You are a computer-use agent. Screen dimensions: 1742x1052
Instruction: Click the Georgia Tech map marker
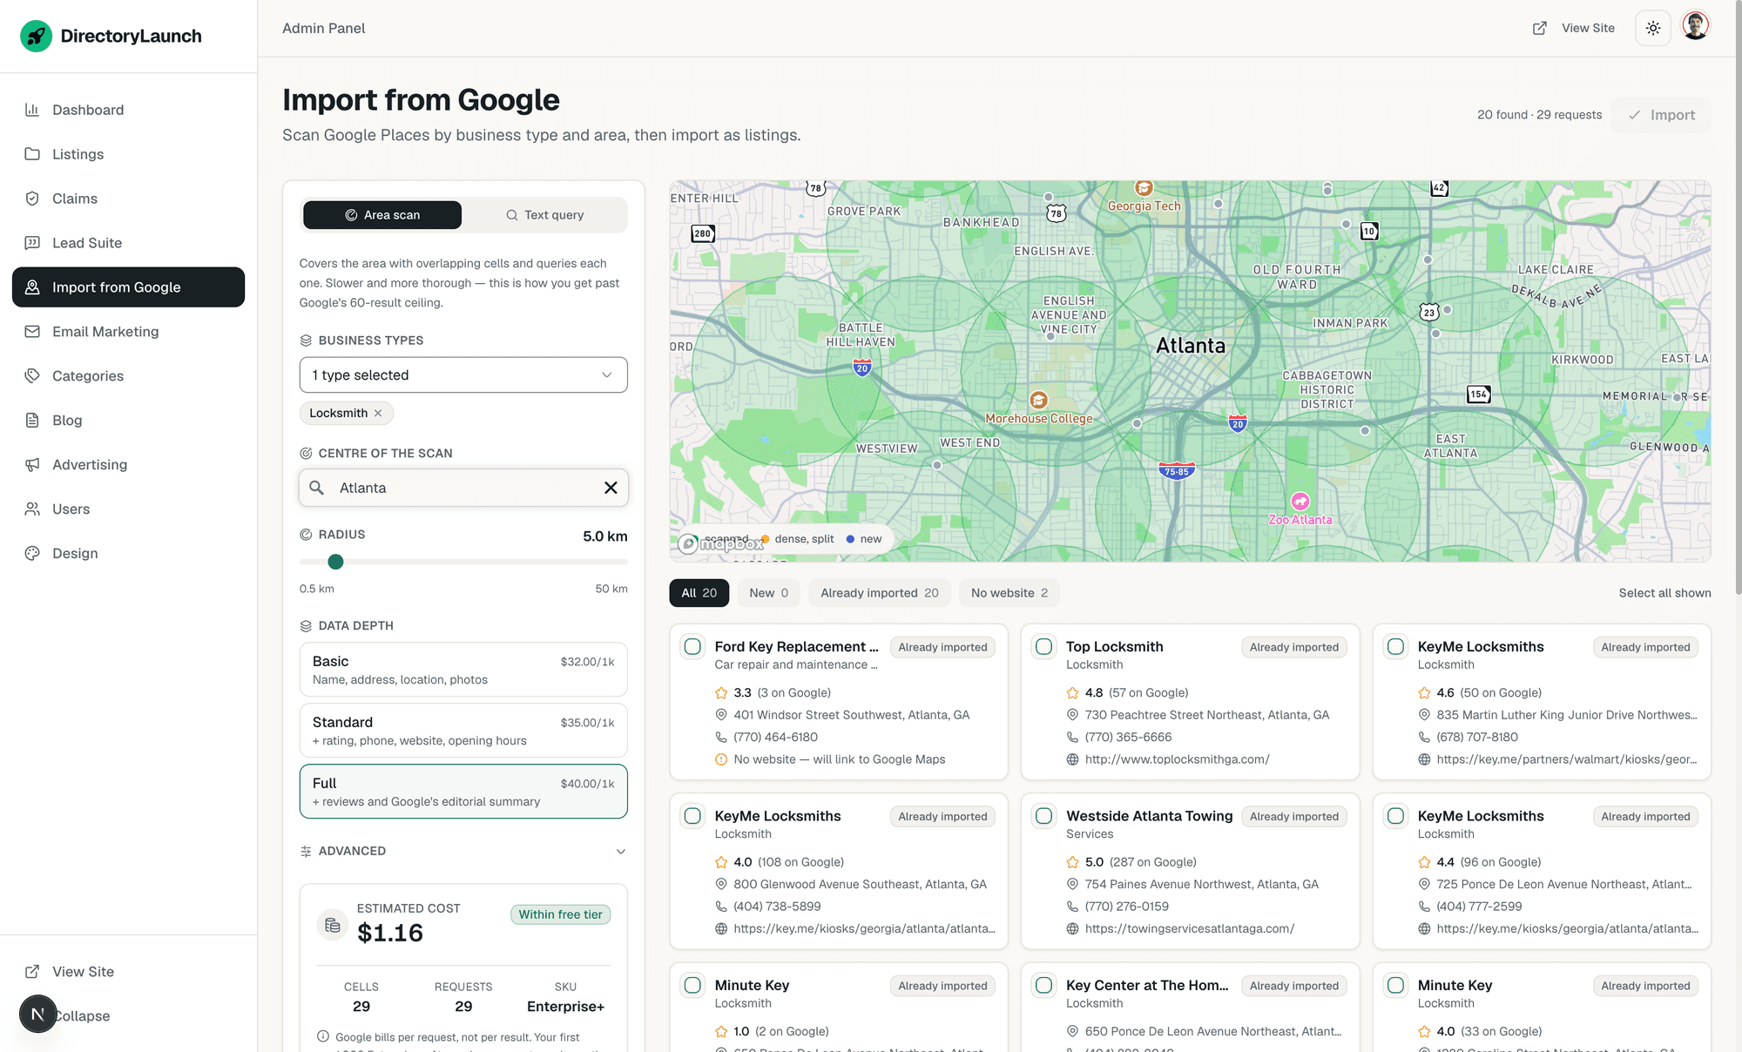click(1144, 187)
